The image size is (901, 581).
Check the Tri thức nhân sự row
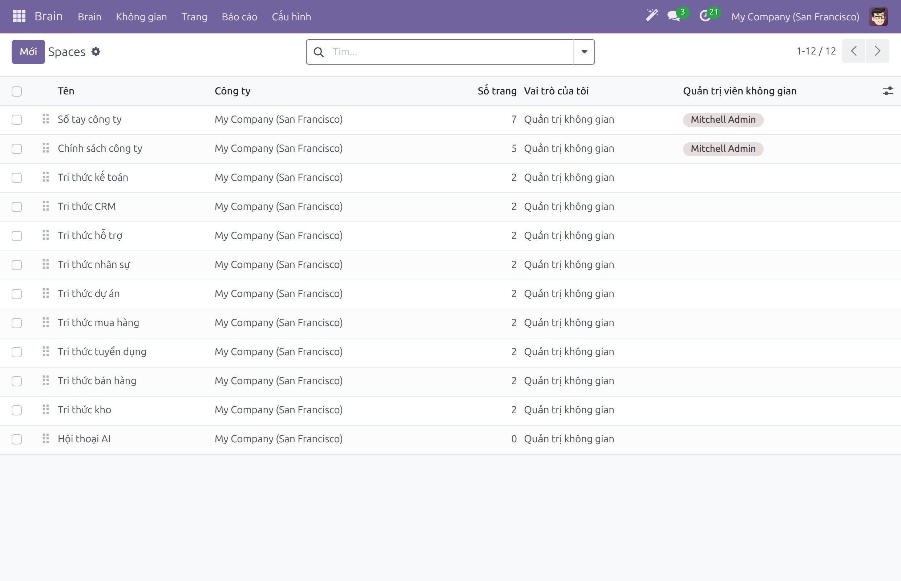coord(17,265)
